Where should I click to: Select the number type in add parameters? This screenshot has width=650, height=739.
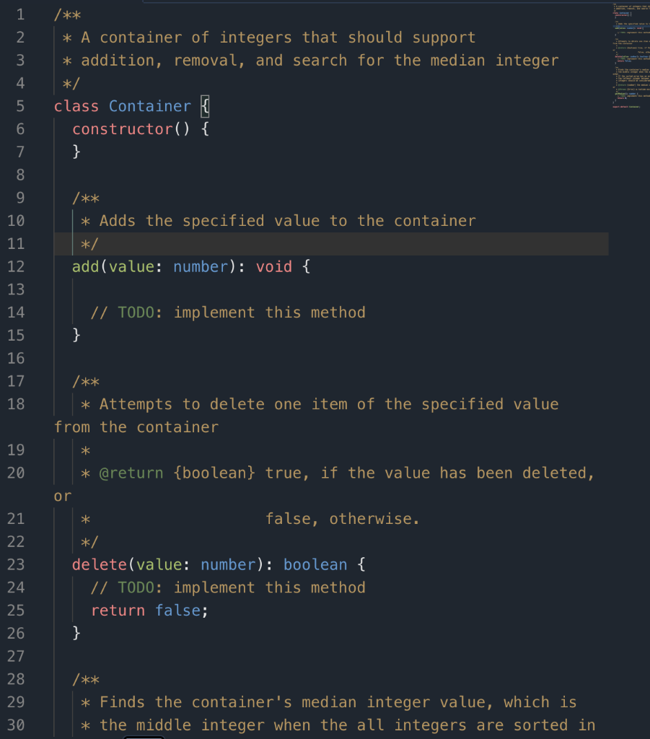pyautogui.click(x=201, y=266)
